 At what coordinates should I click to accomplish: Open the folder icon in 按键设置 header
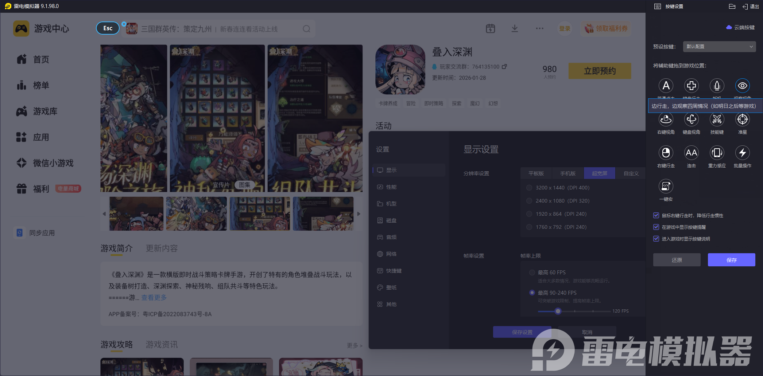(732, 6)
